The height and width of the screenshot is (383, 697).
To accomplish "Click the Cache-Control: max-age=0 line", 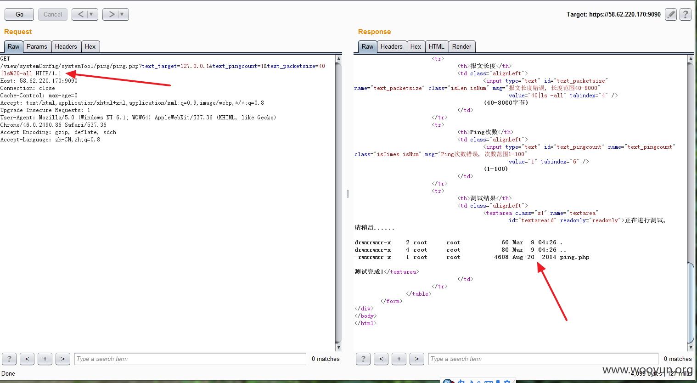I will (39, 96).
